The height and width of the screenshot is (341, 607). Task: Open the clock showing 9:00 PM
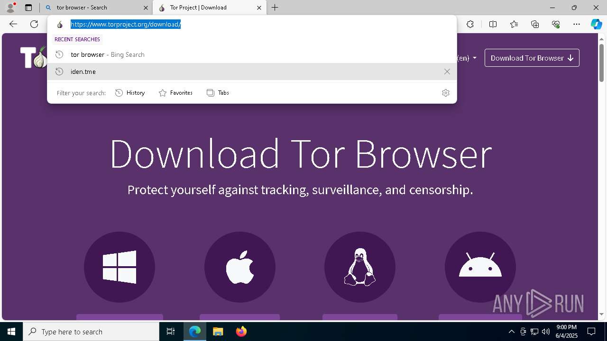tap(567, 332)
